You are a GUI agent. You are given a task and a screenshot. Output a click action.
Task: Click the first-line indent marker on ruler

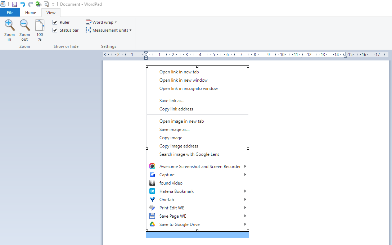146,53
